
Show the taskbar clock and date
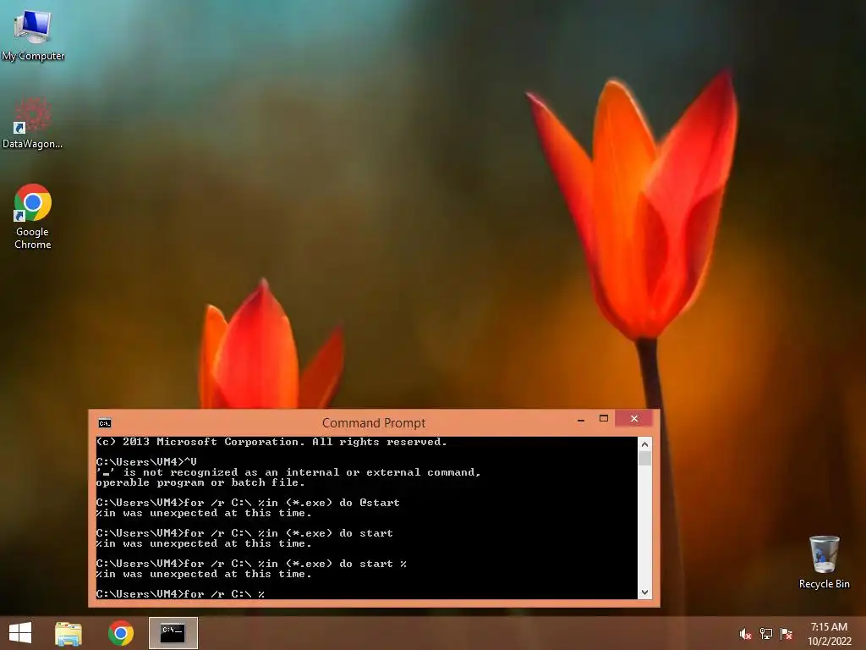[x=829, y=634]
